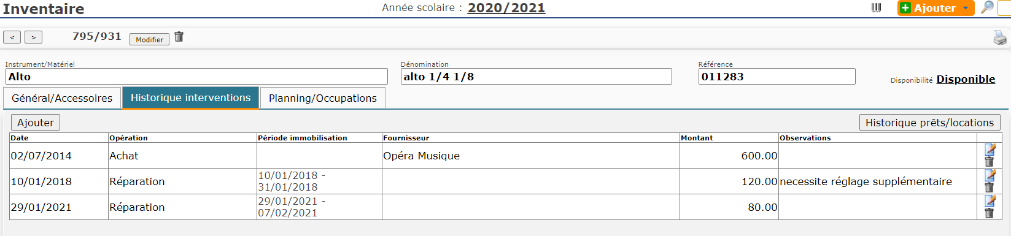
Task: Click the Disponible availability link
Action: (x=966, y=79)
